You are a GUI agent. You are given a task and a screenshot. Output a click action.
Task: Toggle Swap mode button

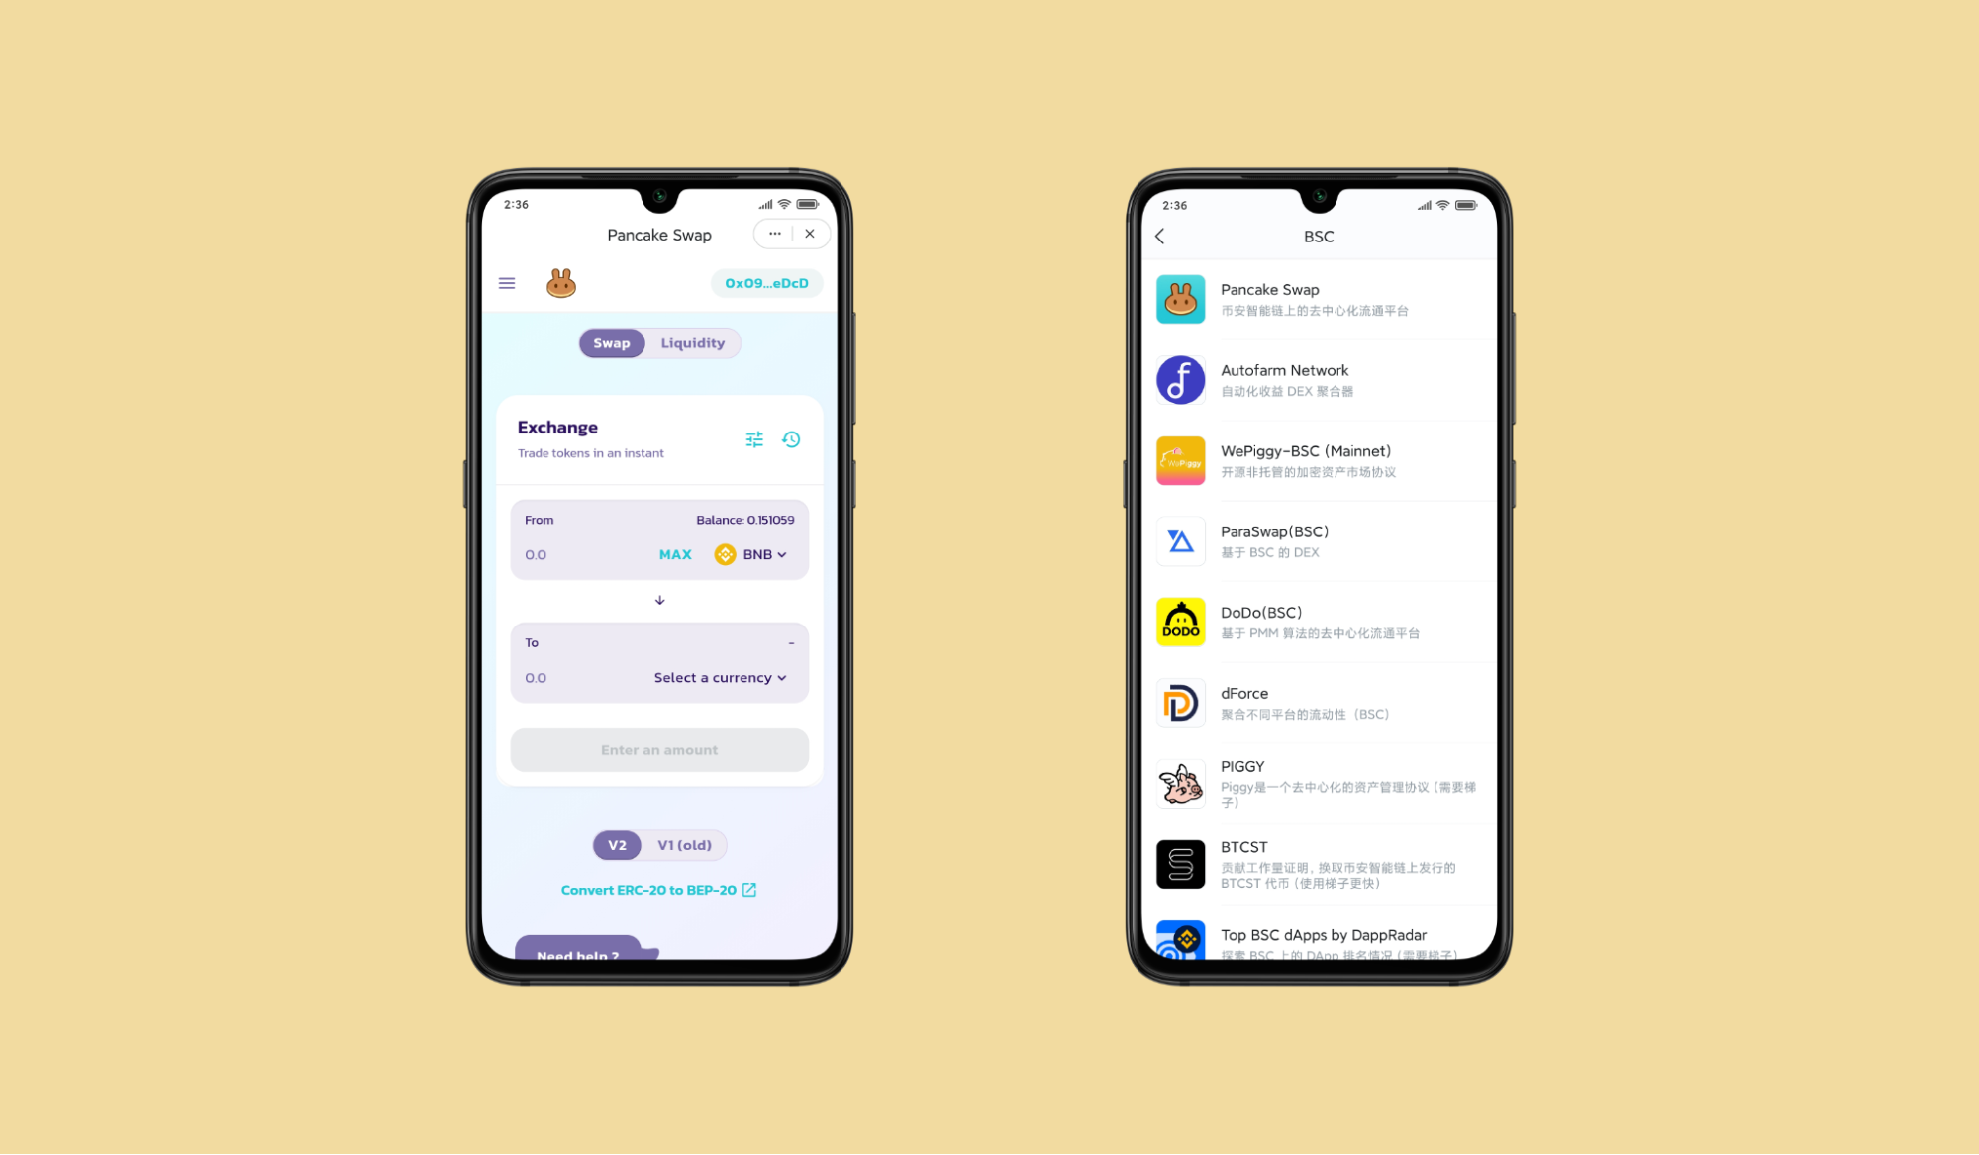(x=611, y=342)
